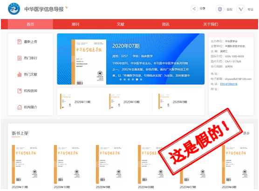Expand the dropdown arrow beside 中华医学信息导报
Image resolution: width=259 pixels, height=191 pixels.
(x=67, y=7)
